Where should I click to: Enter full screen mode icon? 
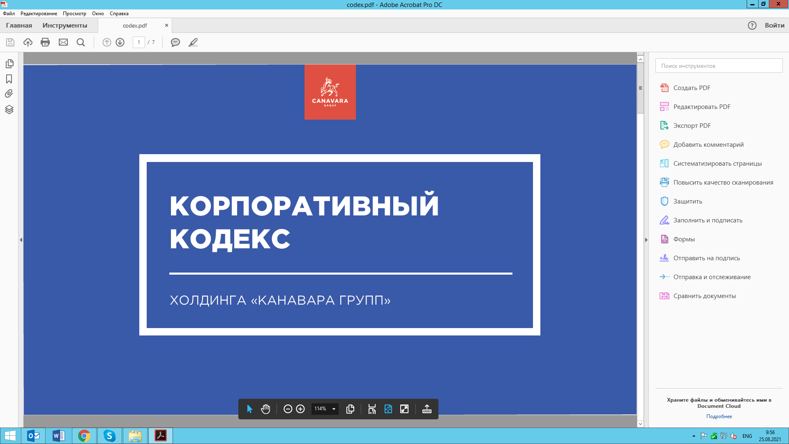point(404,409)
